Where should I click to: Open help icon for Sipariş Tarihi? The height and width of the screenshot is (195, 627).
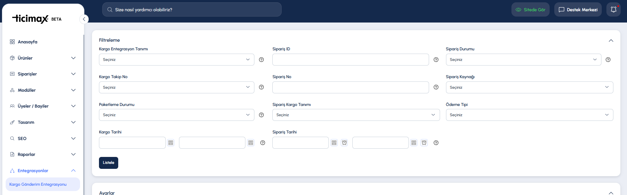[x=436, y=143]
